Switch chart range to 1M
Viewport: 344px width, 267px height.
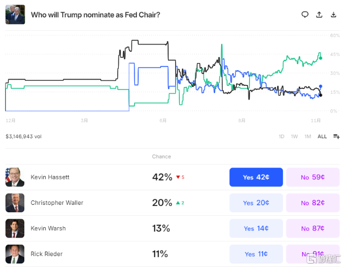point(308,136)
